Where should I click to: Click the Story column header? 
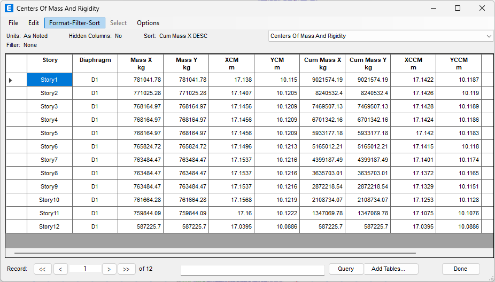pos(50,64)
